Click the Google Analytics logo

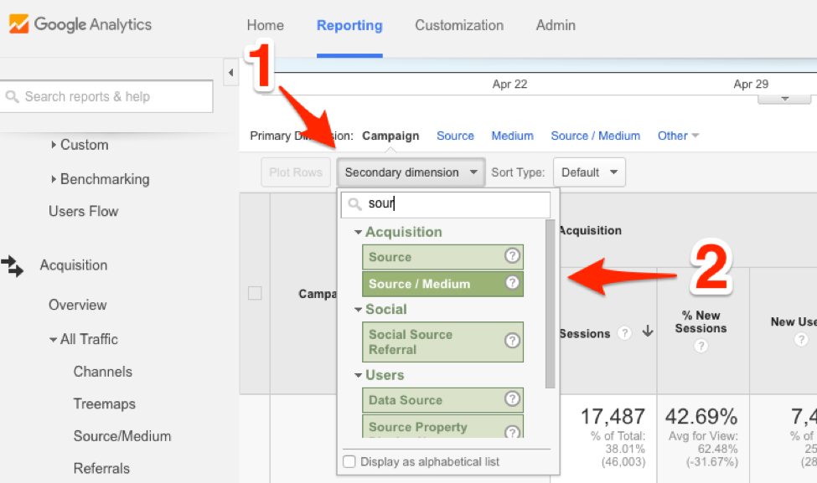[80, 24]
